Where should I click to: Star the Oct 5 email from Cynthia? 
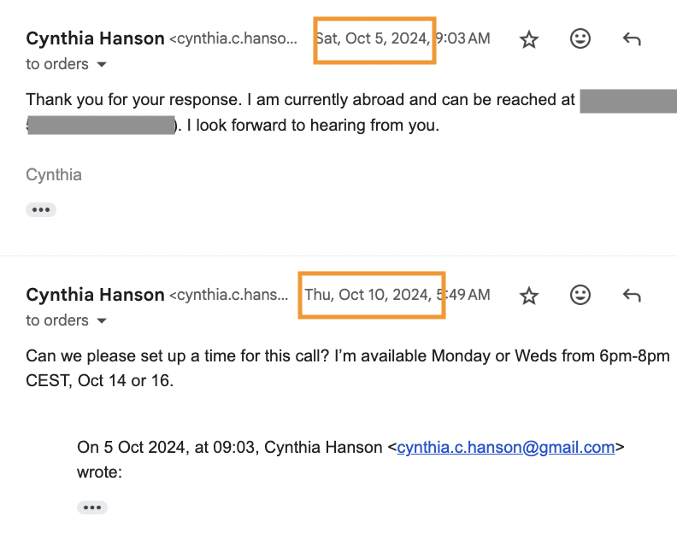529,39
